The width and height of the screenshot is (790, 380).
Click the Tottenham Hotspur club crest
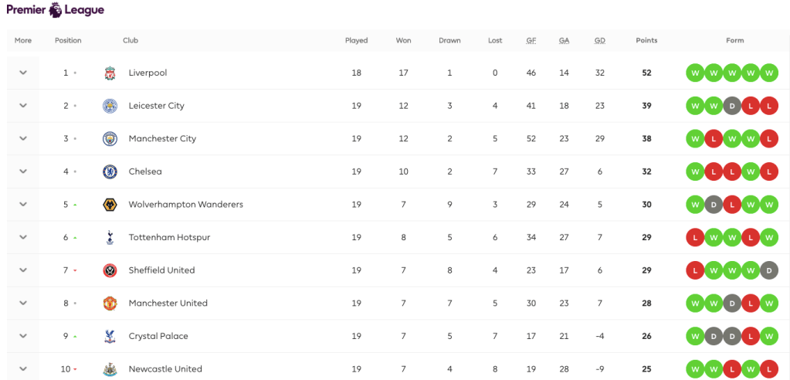[110, 238]
